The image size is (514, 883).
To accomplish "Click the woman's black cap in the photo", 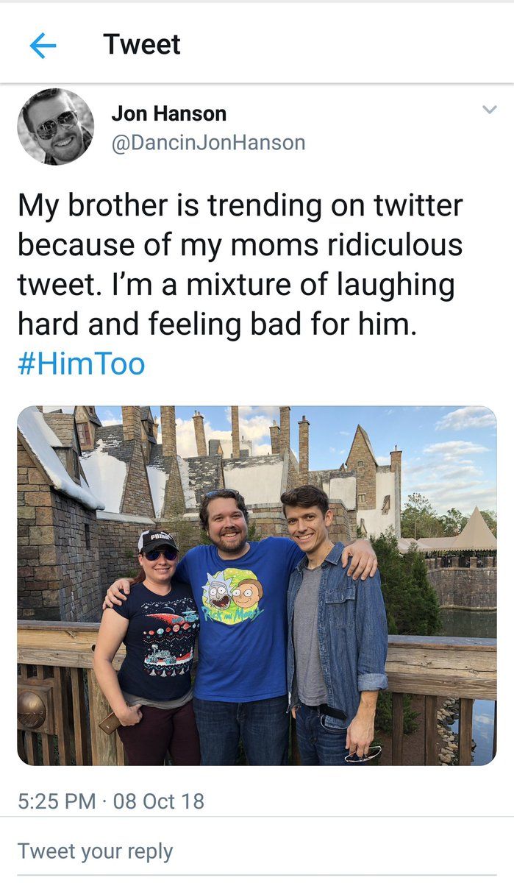I will click(x=158, y=539).
